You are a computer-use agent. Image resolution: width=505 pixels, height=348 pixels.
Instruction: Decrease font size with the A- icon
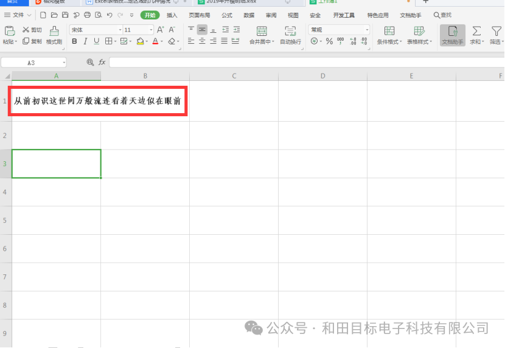(172, 30)
